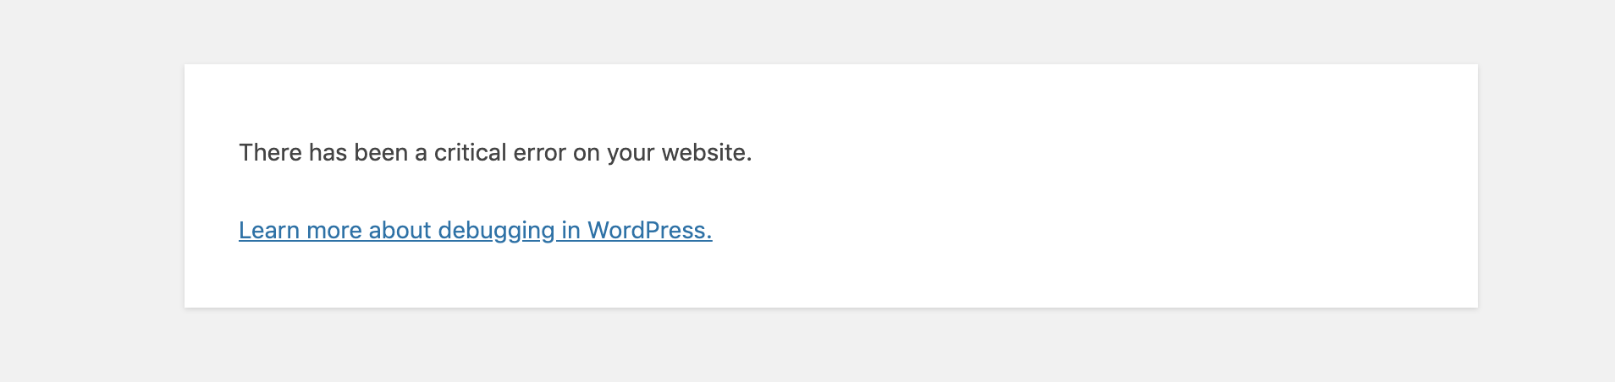The width and height of the screenshot is (1615, 382).
Task: Click the gray background above the white panel
Action: pyautogui.click(x=830, y=30)
